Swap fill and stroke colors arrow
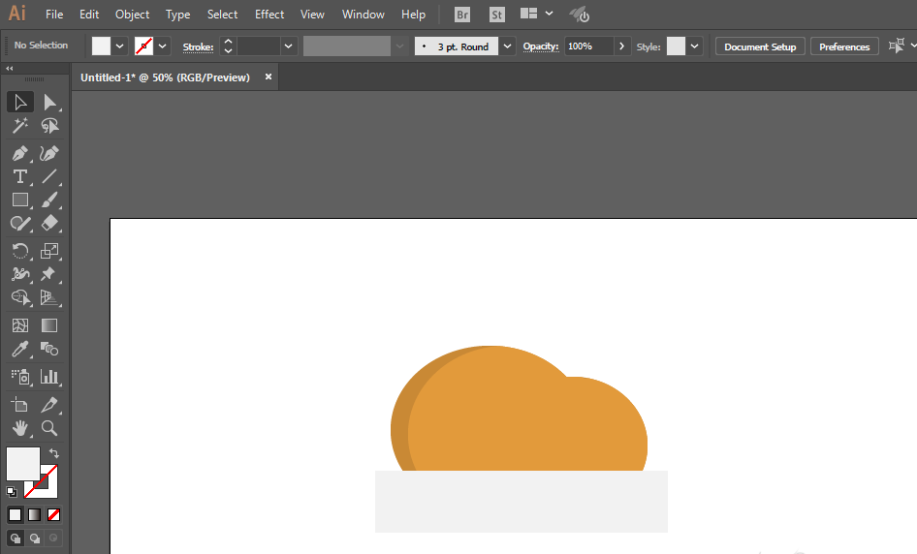 55,452
